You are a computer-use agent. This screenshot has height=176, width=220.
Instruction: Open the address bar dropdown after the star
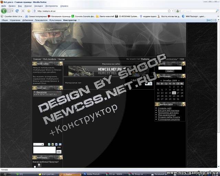tap(173, 11)
